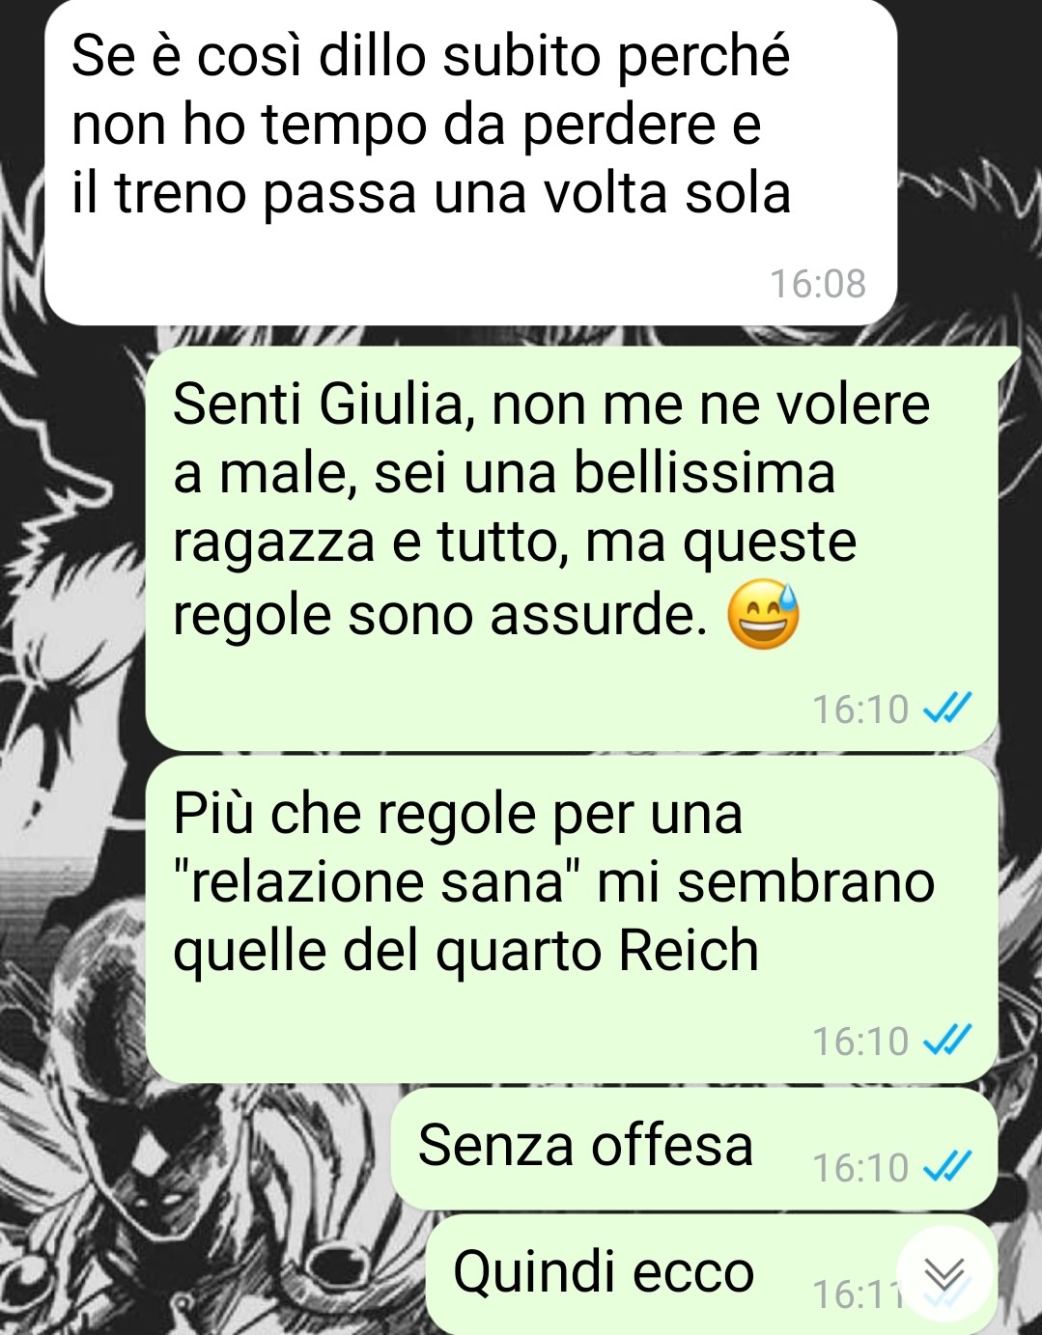Click the 16:11 timestamp next to 'Quindi ecco'
This screenshot has height=1335, width=1042.
coord(856,1294)
